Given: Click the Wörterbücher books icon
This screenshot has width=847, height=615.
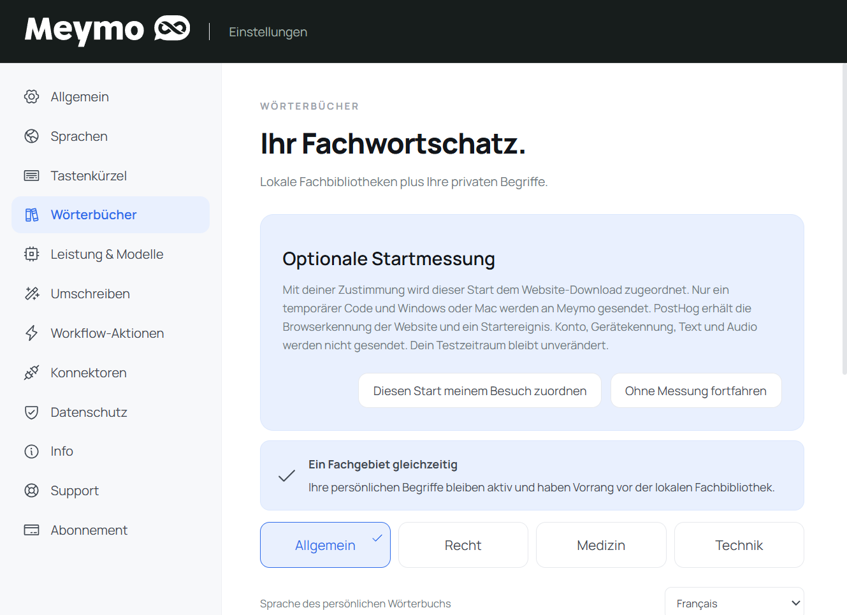Looking at the screenshot, I should coord(31,215).
